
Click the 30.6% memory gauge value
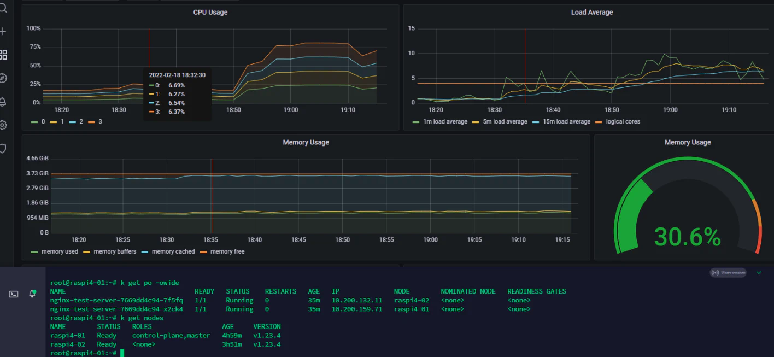coord(688,237)
